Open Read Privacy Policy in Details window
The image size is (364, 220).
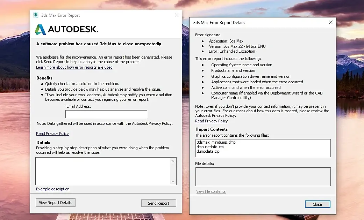tap(212, 121)
